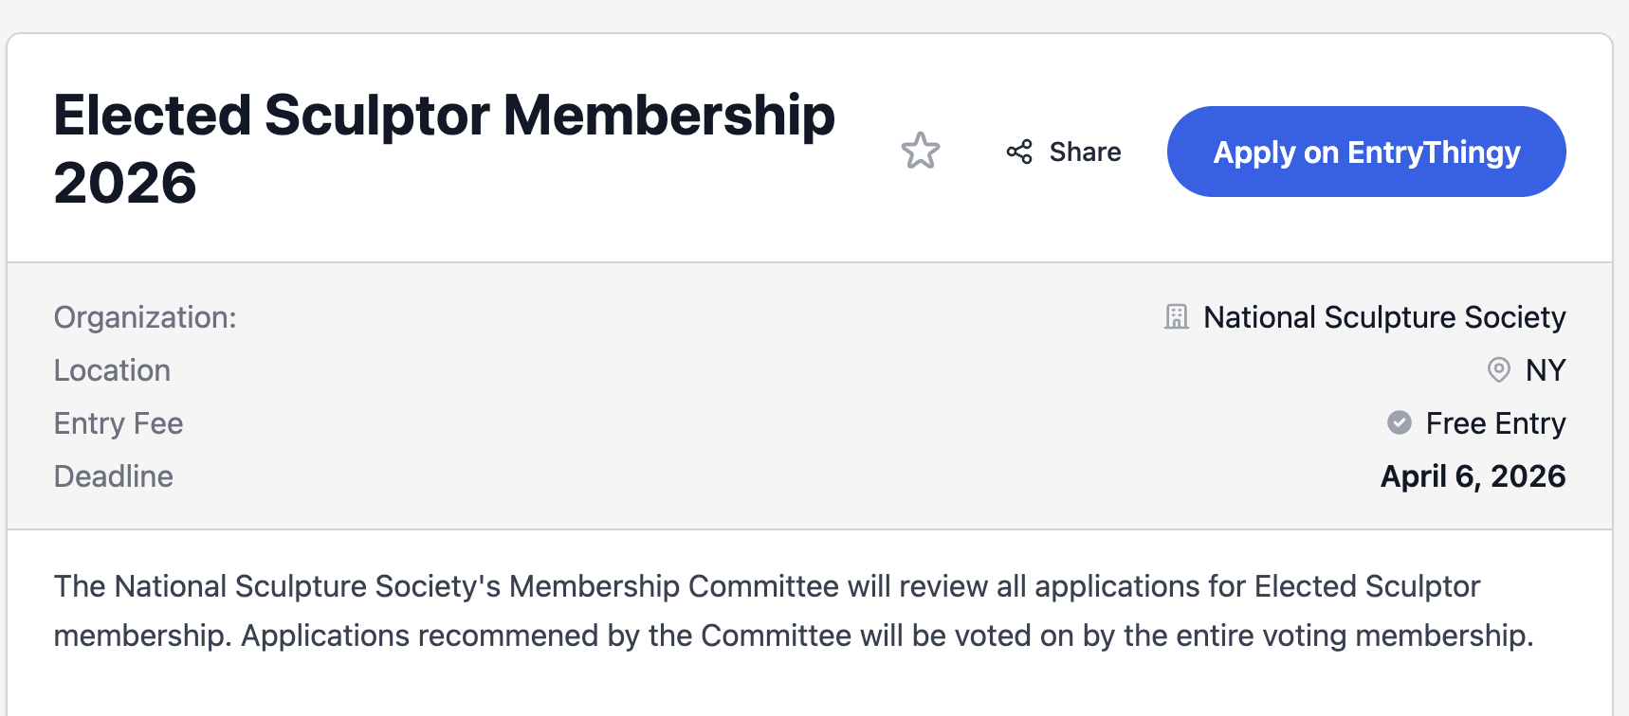The image size is (1629, 716).
Task: Click the share network icon
Action: (1019, 152)
